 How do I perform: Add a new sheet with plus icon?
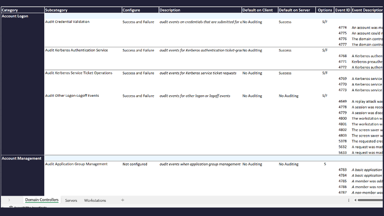tap(123, 200)
